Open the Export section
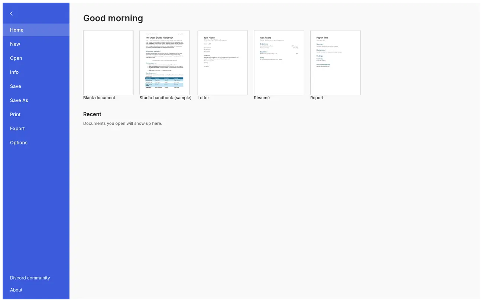483x302 pixels. (36, 129)
